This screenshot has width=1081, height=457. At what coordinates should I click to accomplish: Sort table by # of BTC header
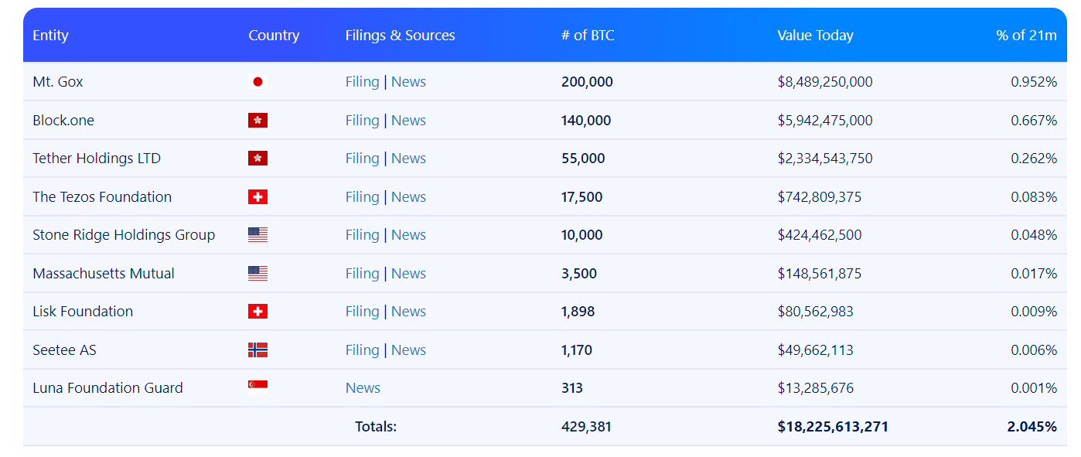pos(588,36)
